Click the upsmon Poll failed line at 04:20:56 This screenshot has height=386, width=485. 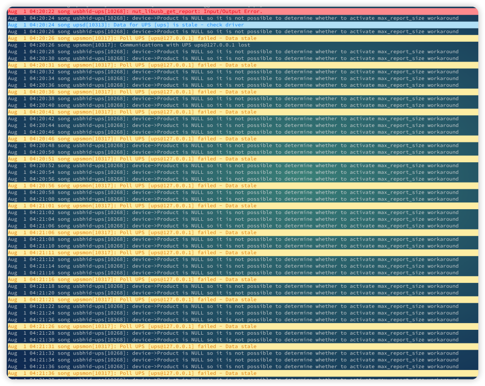click(242, 186)
